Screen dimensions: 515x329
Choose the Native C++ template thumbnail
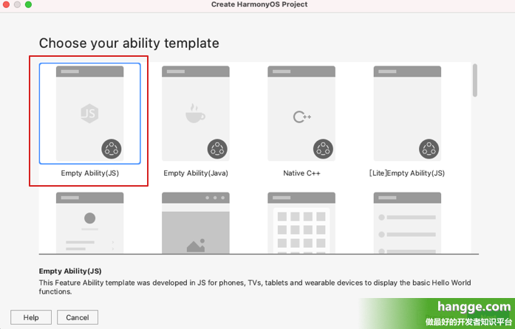click(301, 113)
